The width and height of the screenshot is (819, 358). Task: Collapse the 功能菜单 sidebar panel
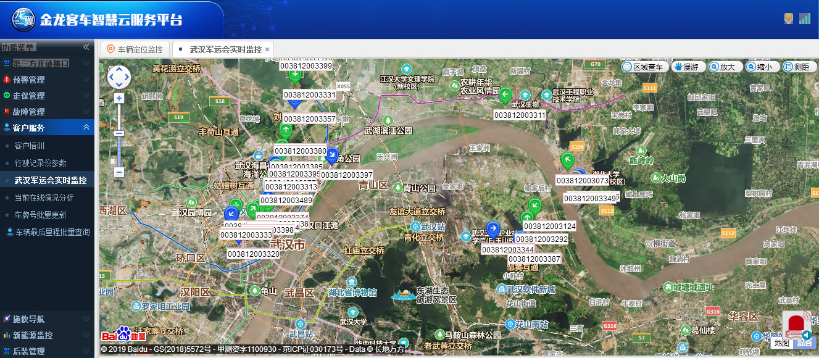pos(87,47)
